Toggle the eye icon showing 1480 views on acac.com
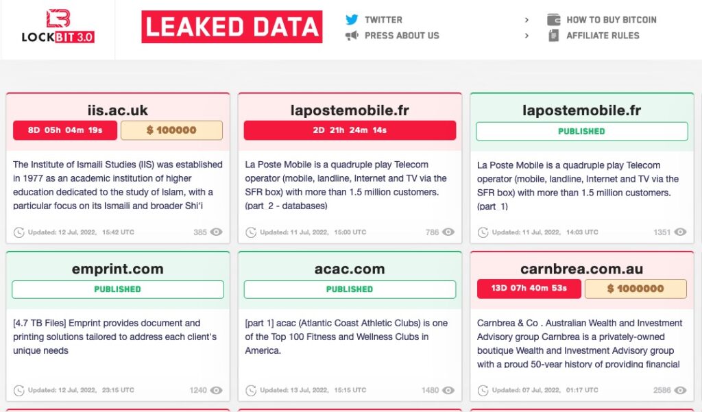This screenshot has height=412, width=702. (x=450, y=389)
